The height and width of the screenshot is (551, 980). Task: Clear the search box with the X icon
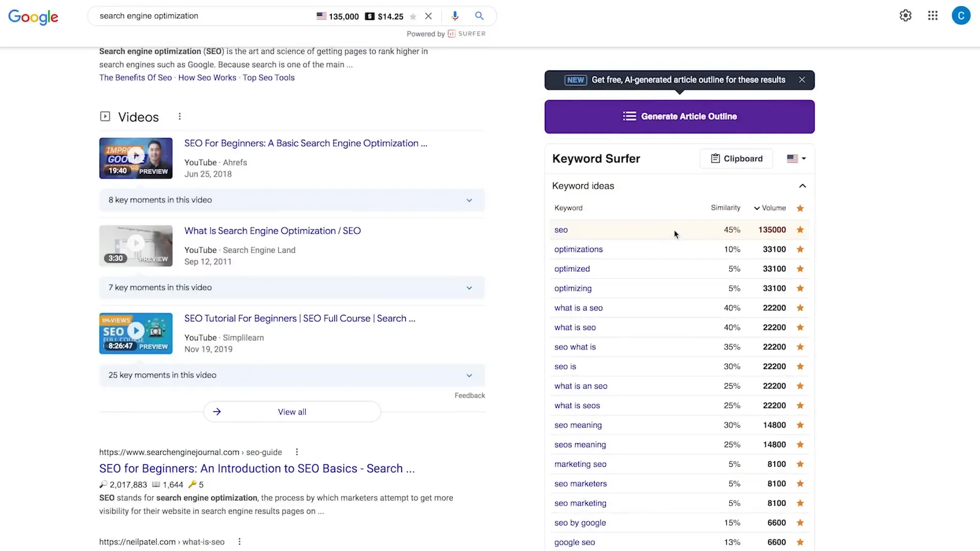coord(428,16)
